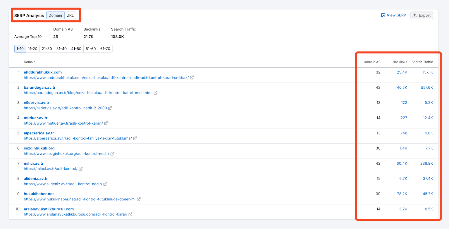Image resolution: width=449 pixels, height=229 pixels.
Task: Click the 40.5K backlinks value
Action: [x=402, y=88]
